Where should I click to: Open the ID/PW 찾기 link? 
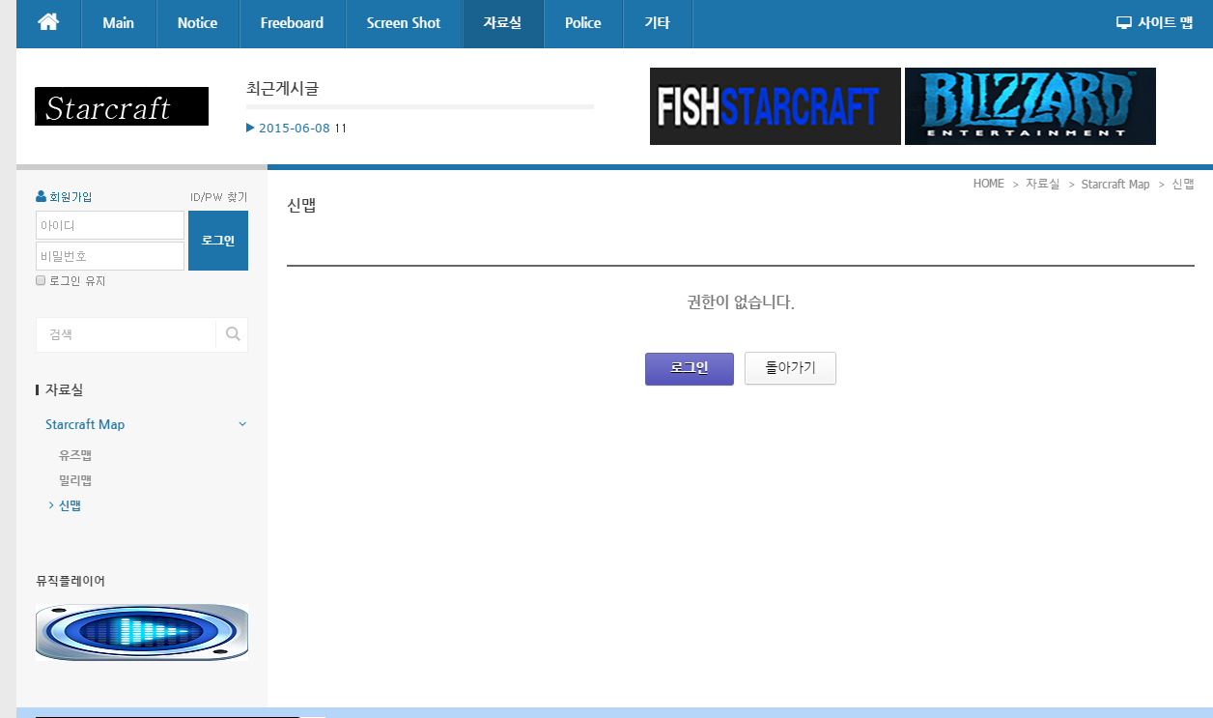coord(219,197)
